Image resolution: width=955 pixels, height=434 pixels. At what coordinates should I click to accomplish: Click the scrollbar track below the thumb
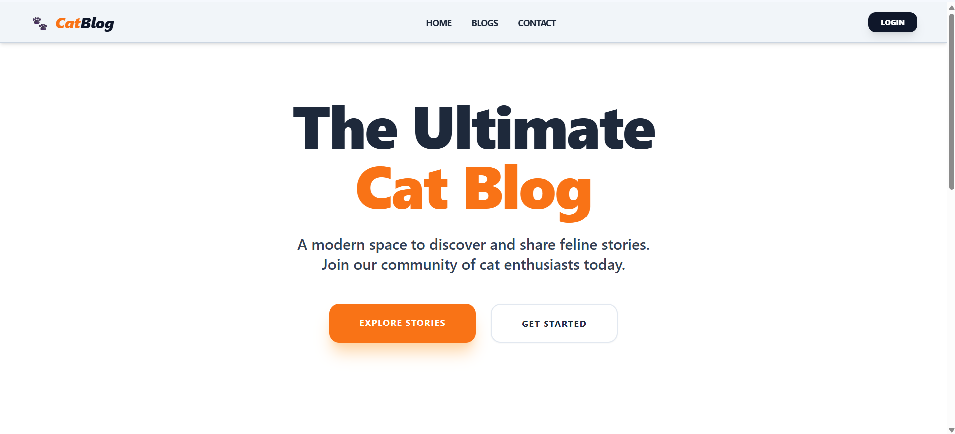(x=951, y=309)
